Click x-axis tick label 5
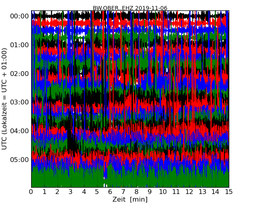 click(97, 192)
